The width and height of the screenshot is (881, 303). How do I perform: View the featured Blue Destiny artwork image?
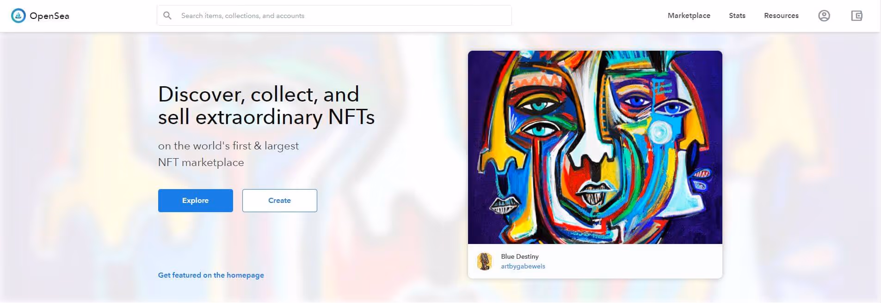click(x=595, y=148)
